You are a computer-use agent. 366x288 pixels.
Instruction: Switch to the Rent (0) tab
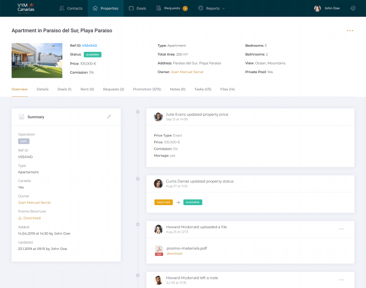click(87, 89)
